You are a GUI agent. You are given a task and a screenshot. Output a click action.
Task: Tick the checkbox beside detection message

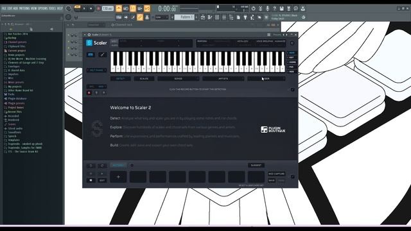tap(293, 90)
